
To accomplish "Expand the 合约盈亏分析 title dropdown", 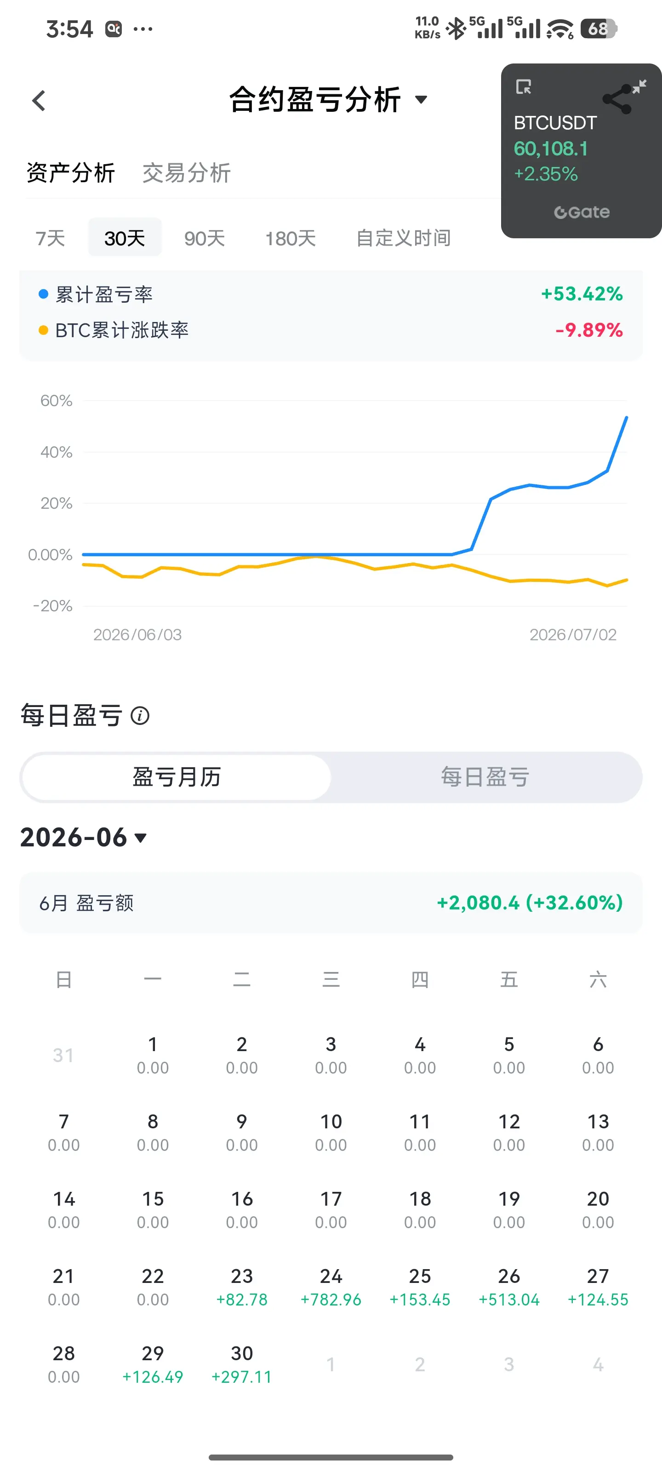I will click(x=421, y=99).
